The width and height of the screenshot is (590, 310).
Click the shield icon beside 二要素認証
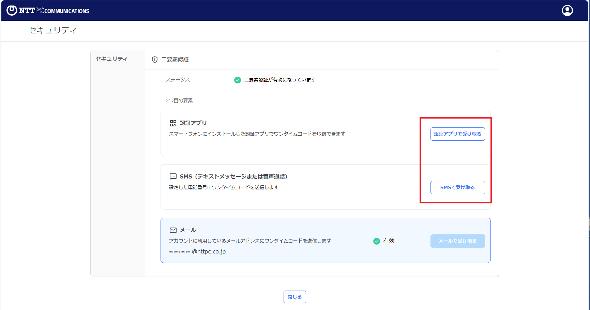155,60
